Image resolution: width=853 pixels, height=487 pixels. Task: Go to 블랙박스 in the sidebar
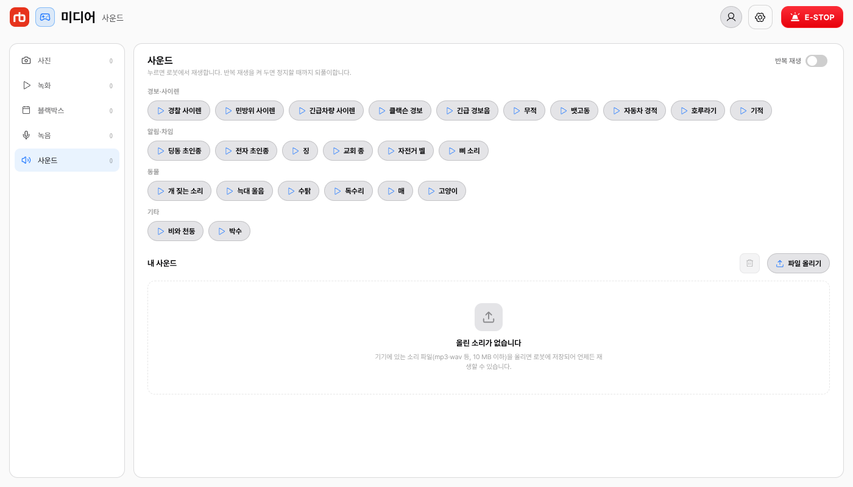[67, 110]
